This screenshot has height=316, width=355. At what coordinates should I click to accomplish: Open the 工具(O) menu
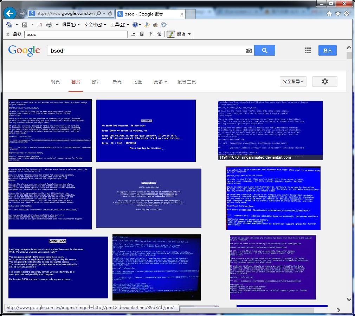pyautogui.click(x=120, y=25)
